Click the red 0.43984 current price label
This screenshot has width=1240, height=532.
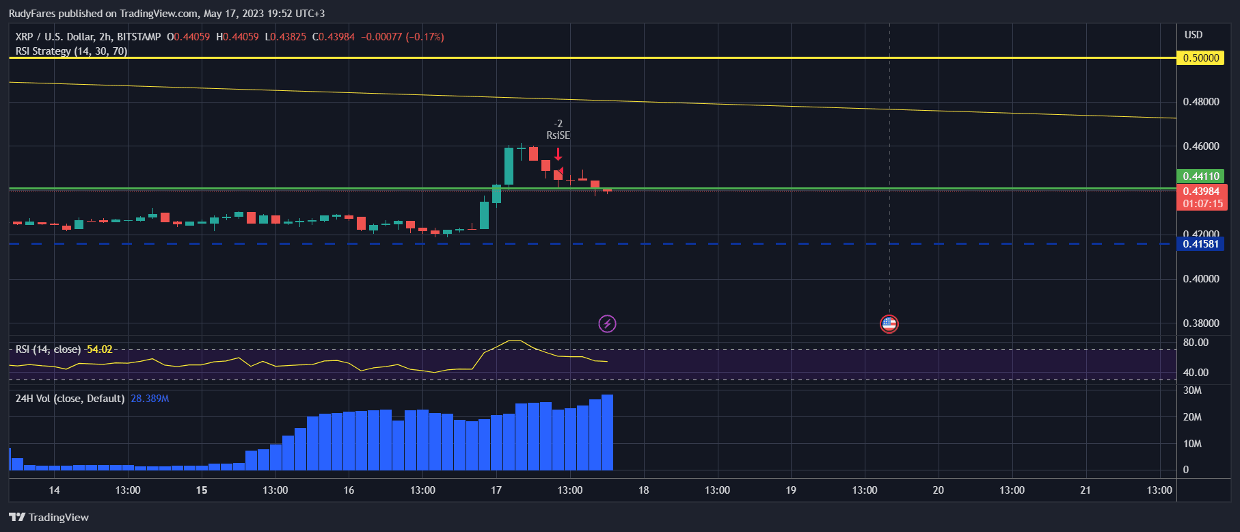[1200, 191]
